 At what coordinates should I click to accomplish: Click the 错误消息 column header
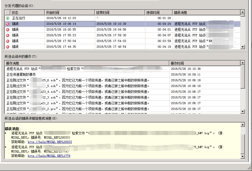point(206,13)
